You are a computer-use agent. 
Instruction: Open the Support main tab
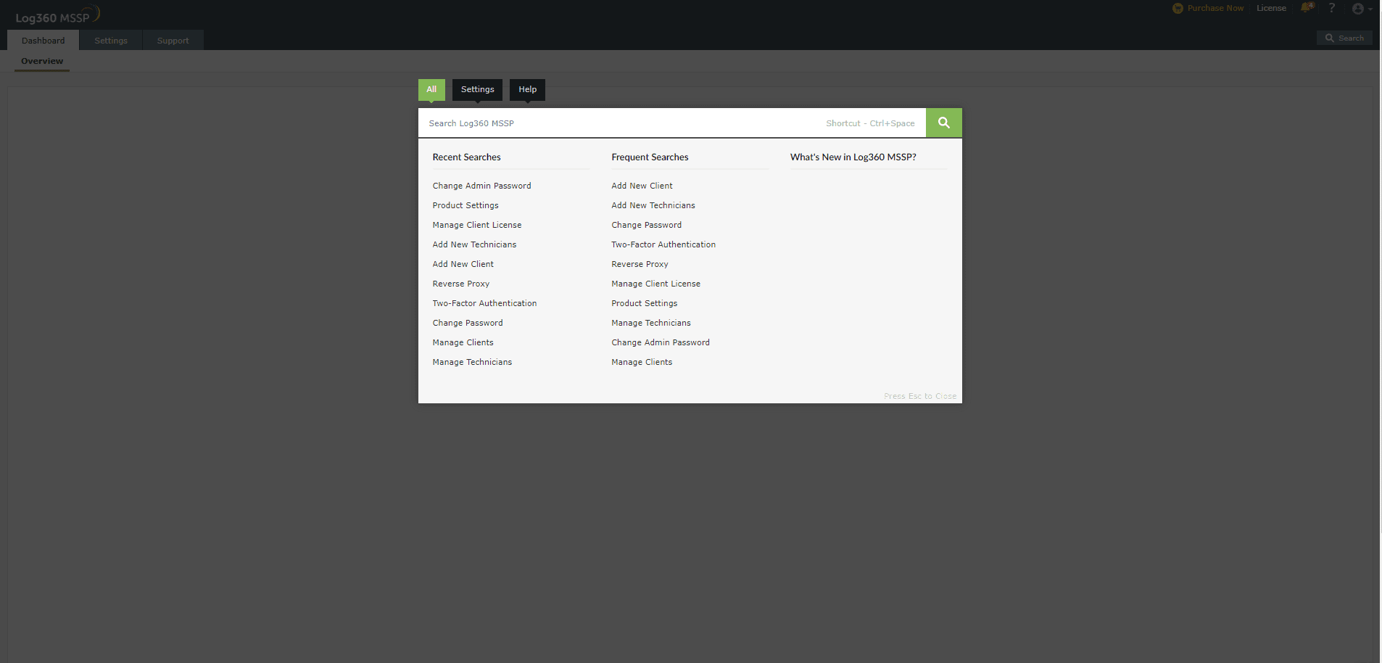pos(173,41)
